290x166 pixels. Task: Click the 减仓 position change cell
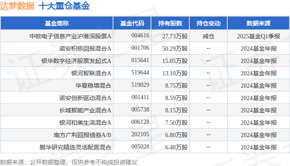(209, 36)
